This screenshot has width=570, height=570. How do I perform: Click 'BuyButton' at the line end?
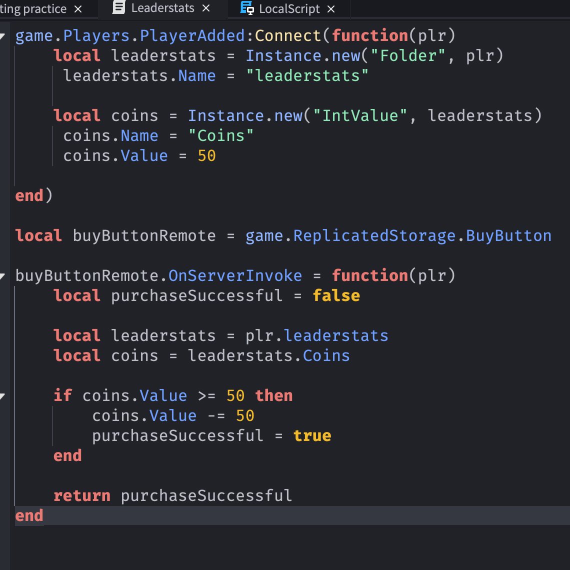tap(508, 236)
